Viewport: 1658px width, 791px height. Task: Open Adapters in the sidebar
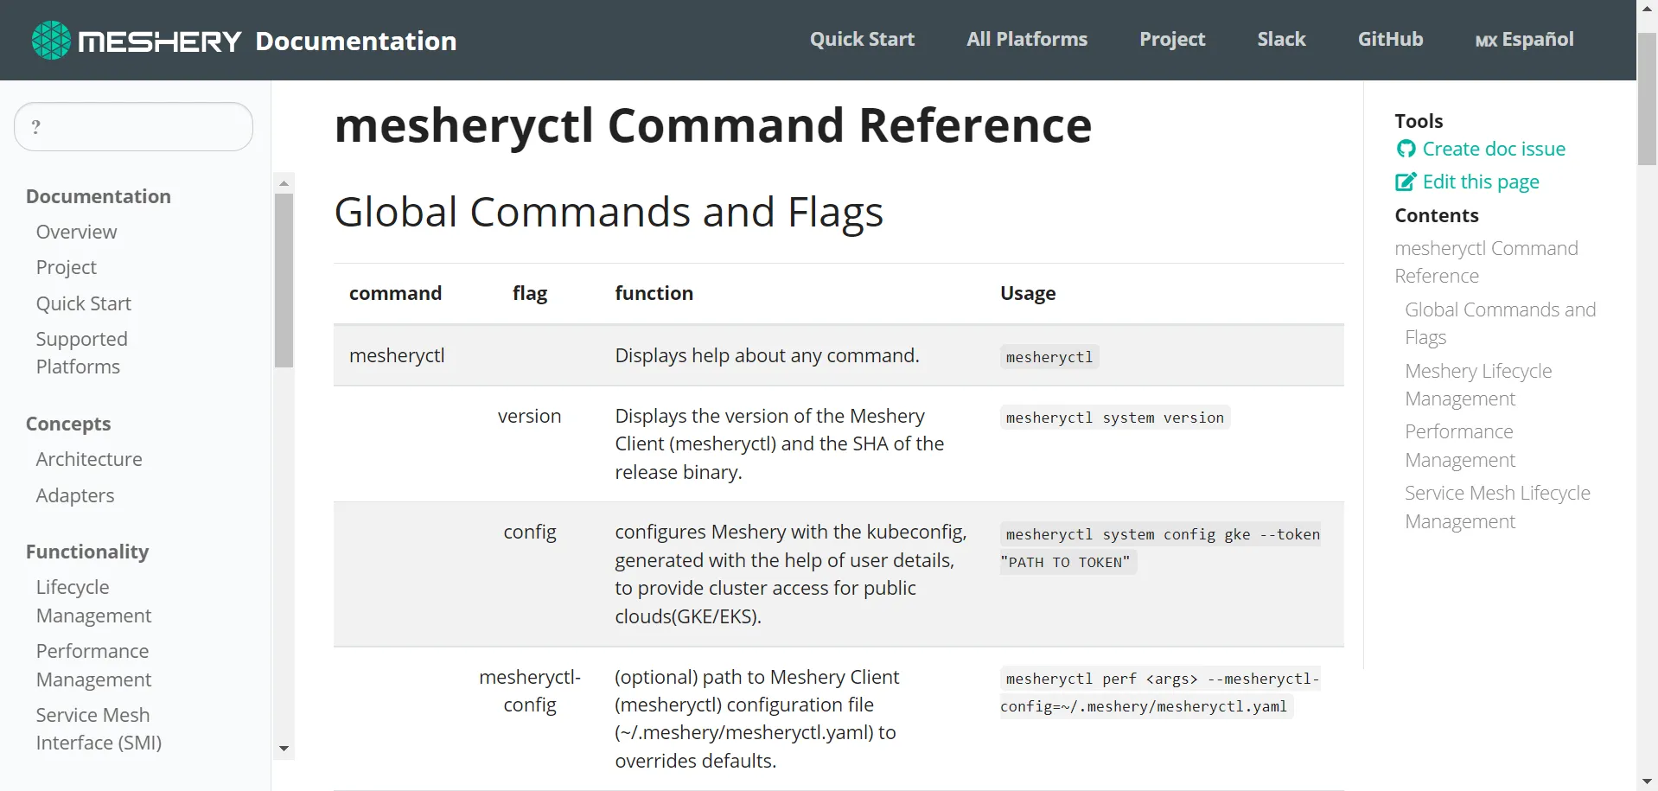[75, 495]
